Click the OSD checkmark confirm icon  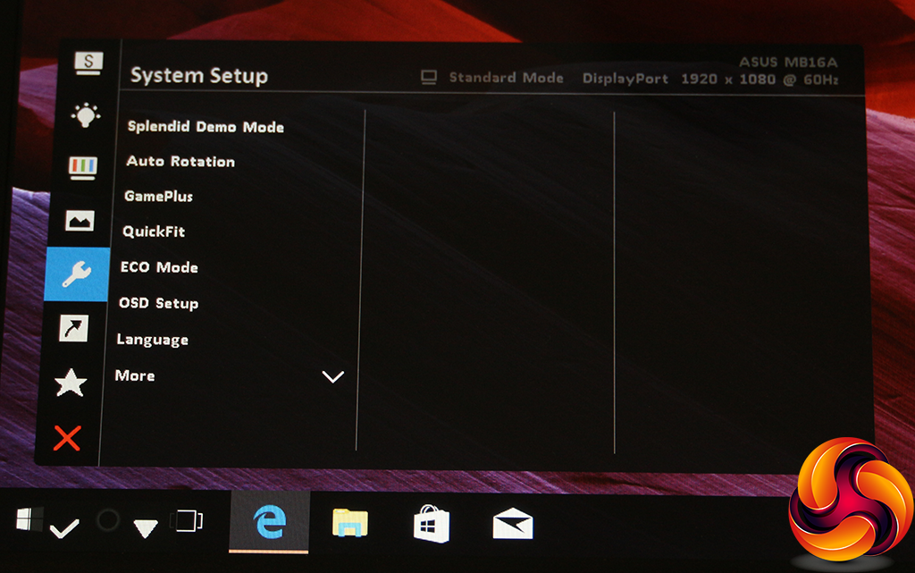pyautogui.click(x=64, y=528)
